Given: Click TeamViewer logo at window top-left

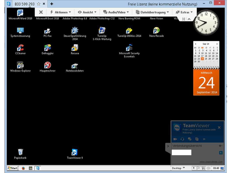Looking at the screenshot, I should 9,4.
